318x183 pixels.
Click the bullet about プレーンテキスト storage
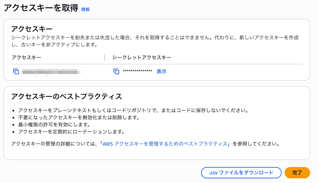click(133, 111)
